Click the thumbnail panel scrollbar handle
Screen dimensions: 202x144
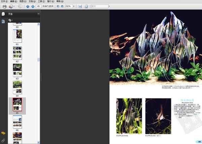[38, 59]
